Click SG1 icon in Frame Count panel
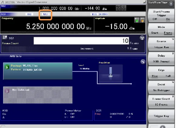Image resolution: width=176 pixels, height=128 pixels. pos(5,38)
